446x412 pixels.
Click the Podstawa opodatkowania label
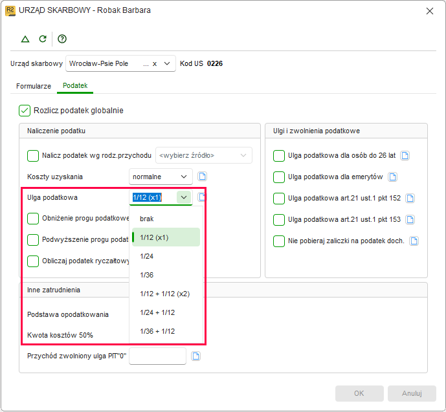point(68,314)
